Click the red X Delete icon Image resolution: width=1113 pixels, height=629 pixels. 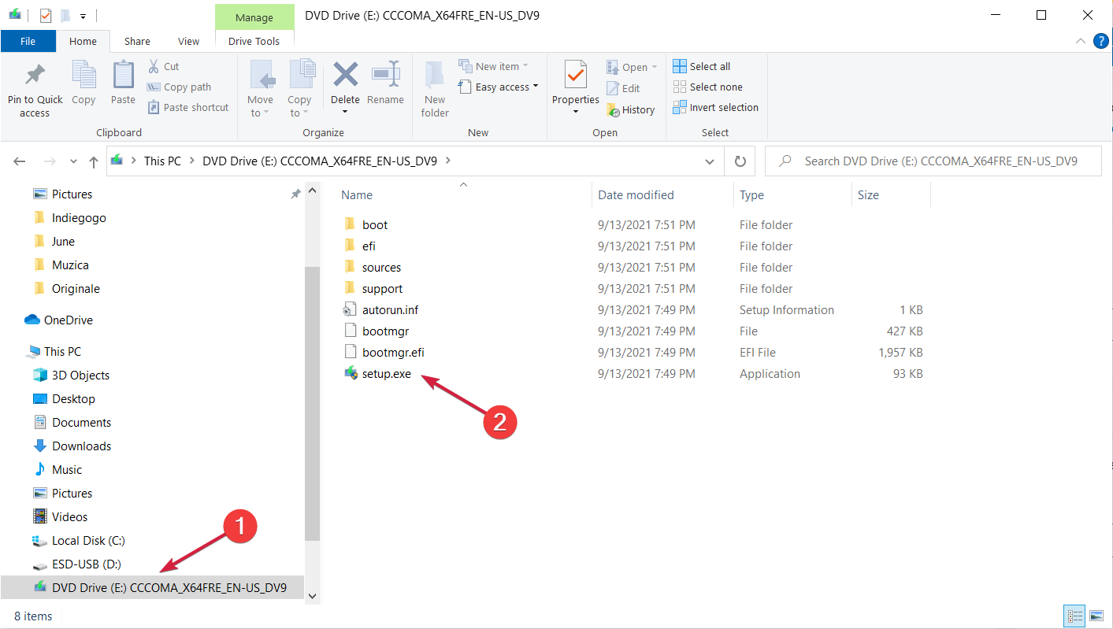coord(345,75)
